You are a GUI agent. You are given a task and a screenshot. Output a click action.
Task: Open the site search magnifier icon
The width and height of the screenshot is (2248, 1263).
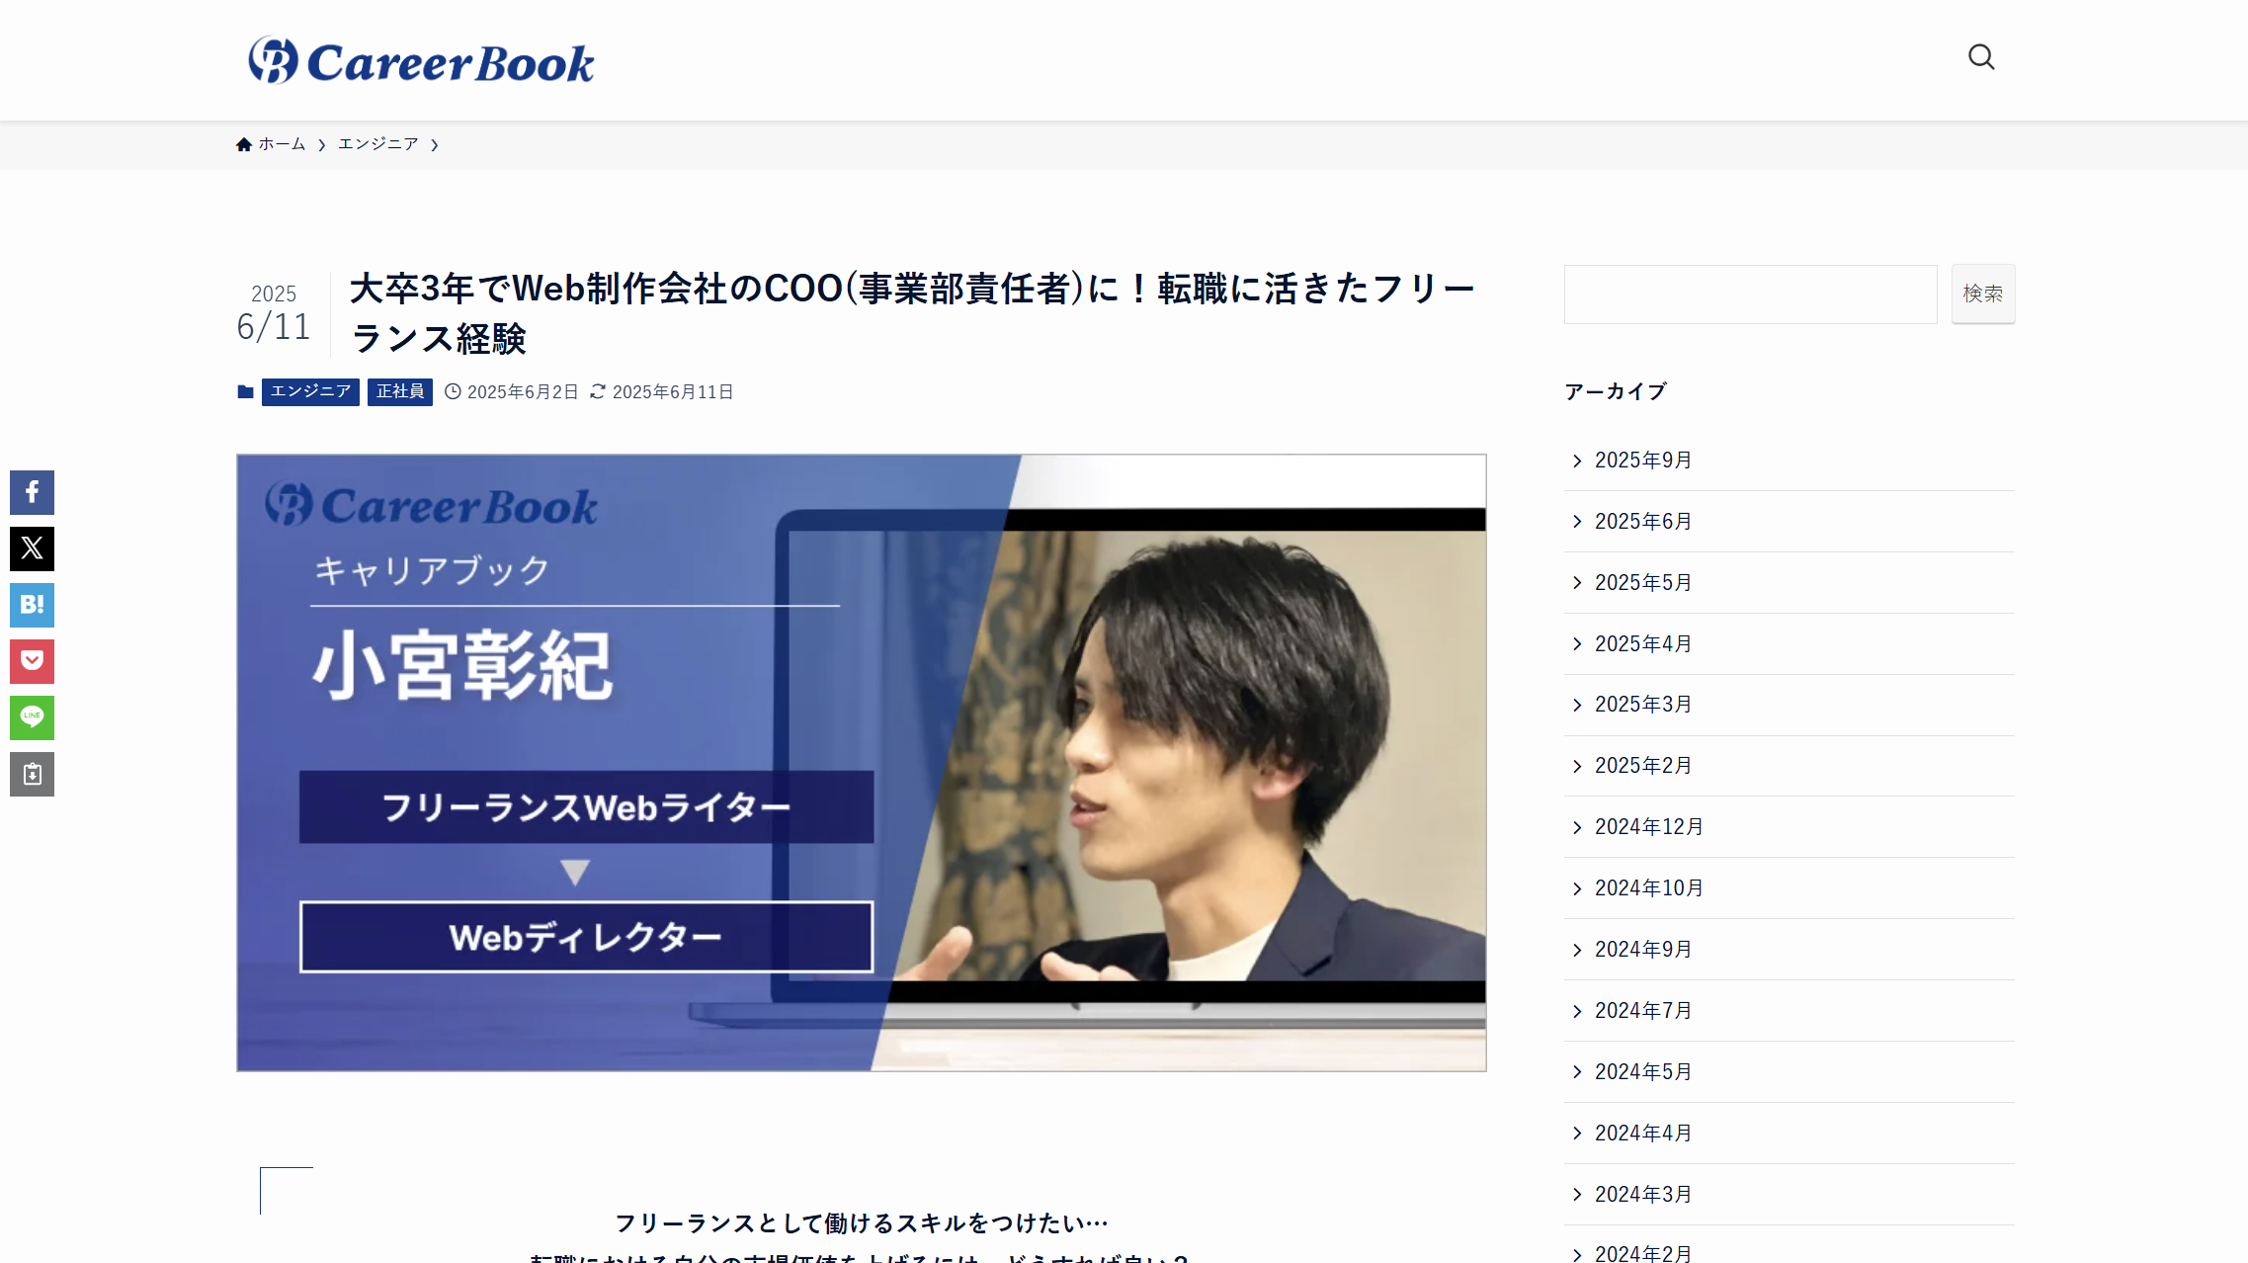pos(1982,57)
